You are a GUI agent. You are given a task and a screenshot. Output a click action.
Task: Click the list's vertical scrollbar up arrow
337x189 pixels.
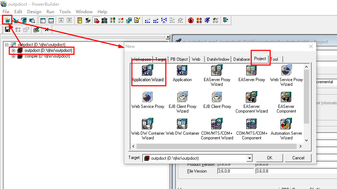[x=307, y=67]
